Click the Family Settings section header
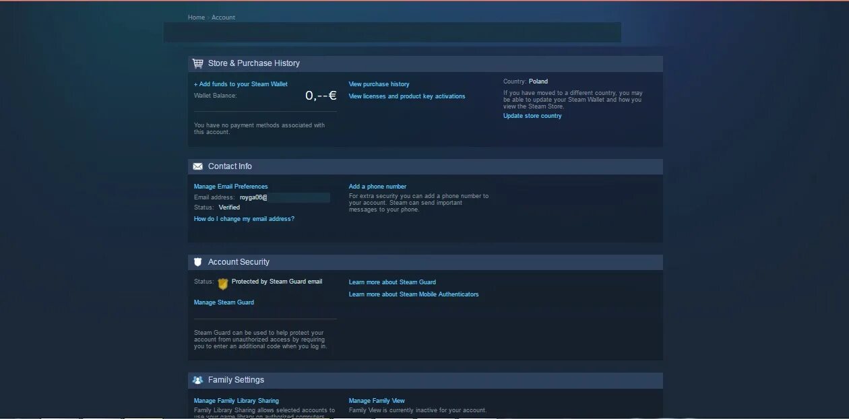Screen dimensions: 849x419 pyautogui.click(x=425, y=380)
